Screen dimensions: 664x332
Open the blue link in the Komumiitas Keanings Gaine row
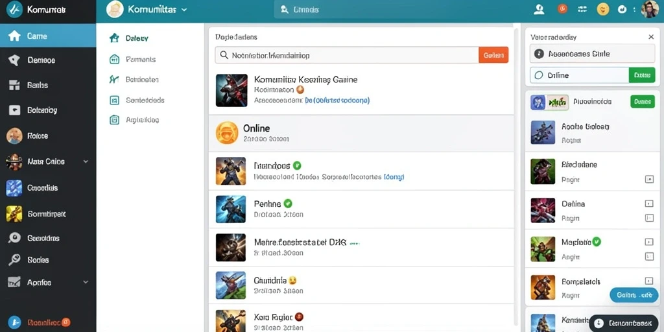337,101
